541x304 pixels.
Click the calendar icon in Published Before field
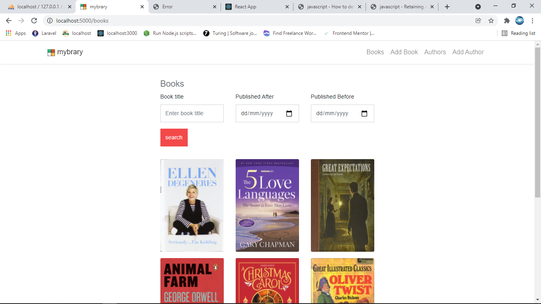point(364,113)
